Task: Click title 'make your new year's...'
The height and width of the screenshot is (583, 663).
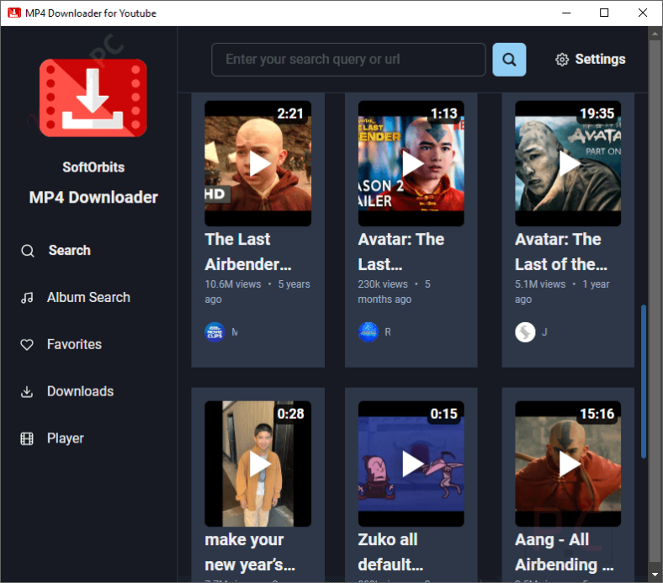Action: pyautogui.click(x=250, y=552)
